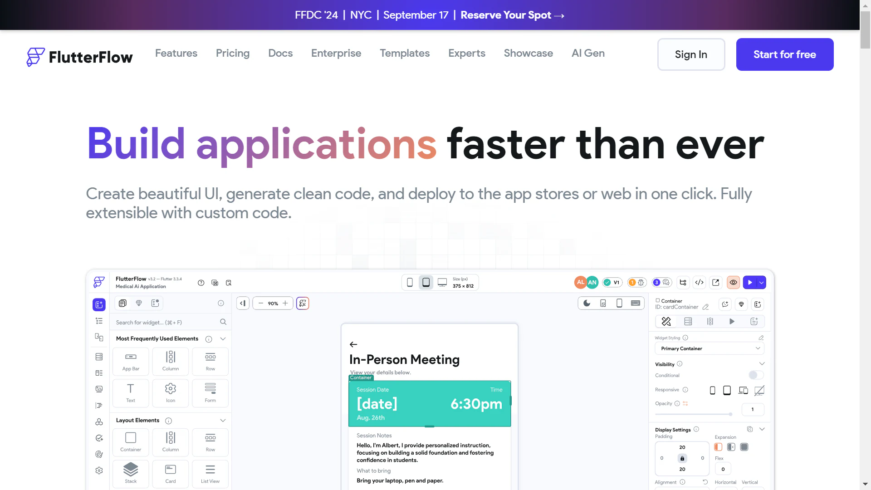Screen dimensions: 871x490
Task: Pick the List View layout tile
Action: pos(210,474)
